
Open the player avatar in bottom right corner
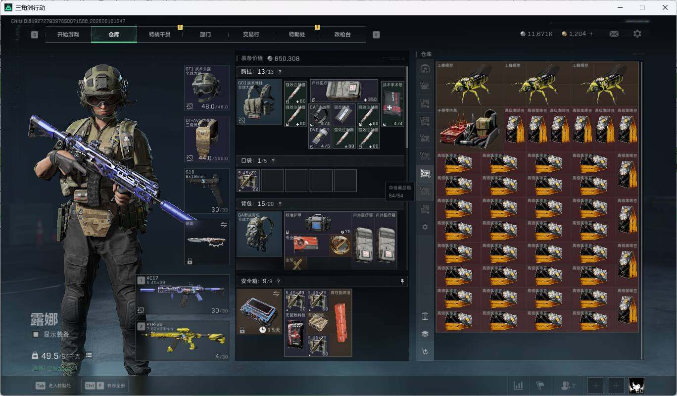click(636, 386)
